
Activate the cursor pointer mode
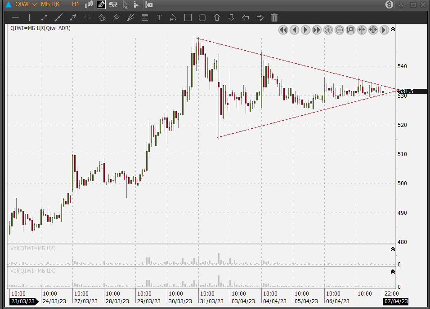click(125, 4)
